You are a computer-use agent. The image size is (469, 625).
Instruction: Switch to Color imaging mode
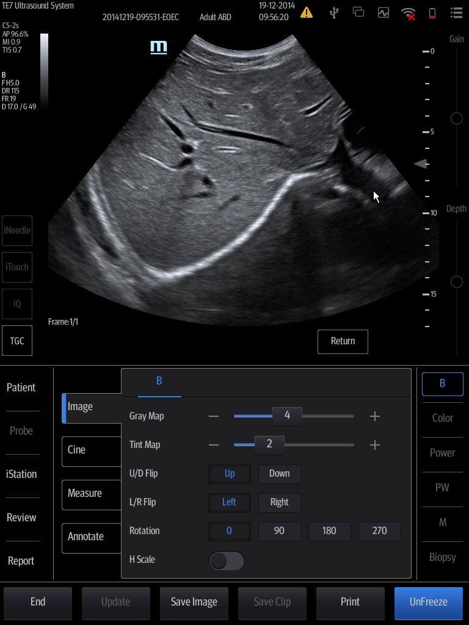(x=442, y=418)
